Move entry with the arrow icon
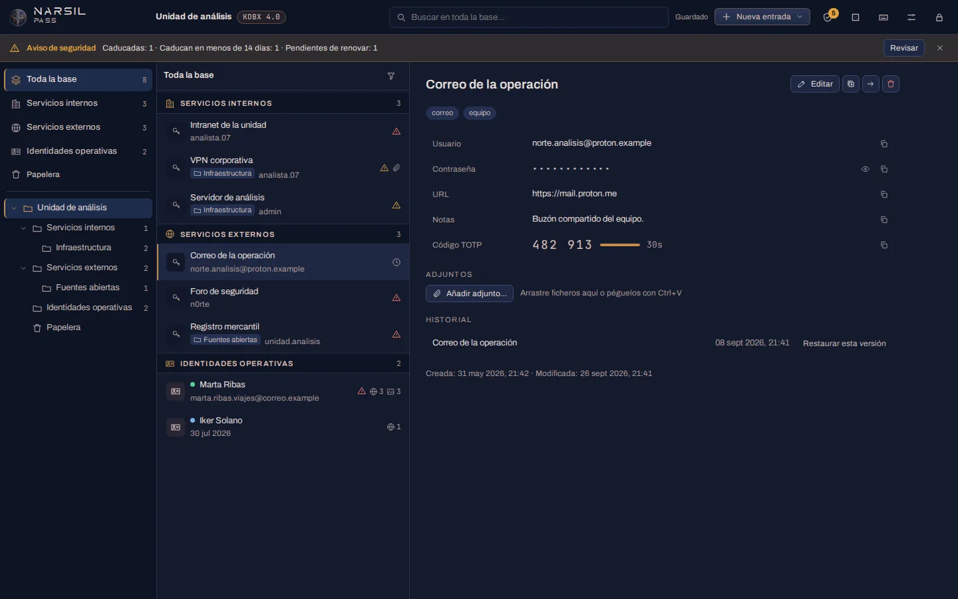The image size is (958, 599). (x=871, y=84)
